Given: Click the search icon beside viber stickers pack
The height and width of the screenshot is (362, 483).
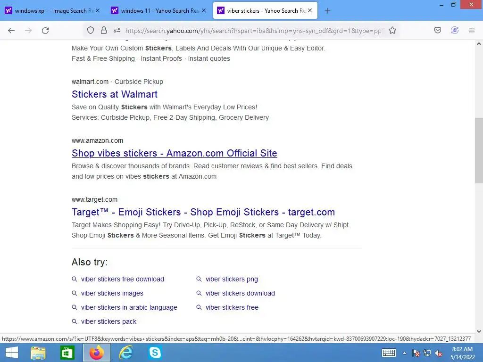Looking at the screenshot, I should click(74, 321).
